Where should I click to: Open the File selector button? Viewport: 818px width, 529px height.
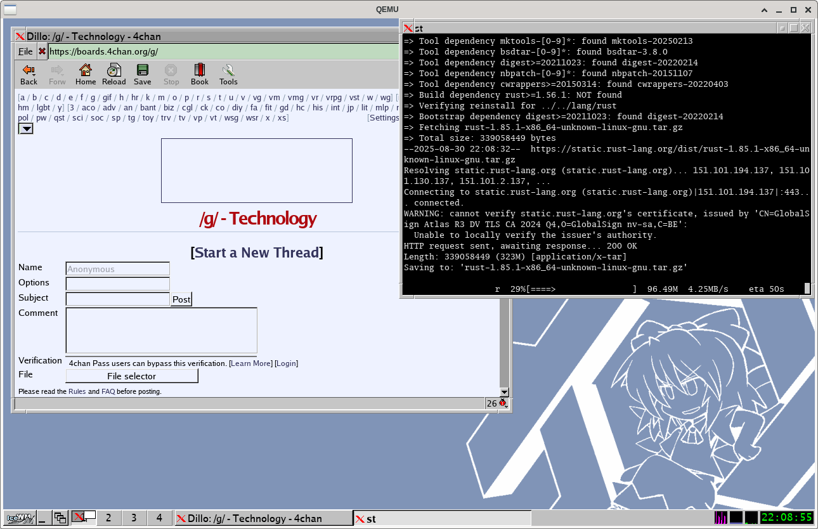132,376
